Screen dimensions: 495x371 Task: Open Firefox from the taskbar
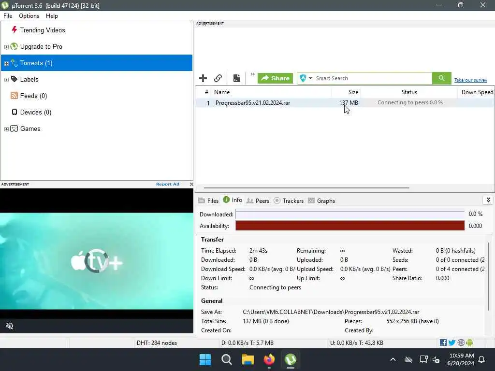click(x=269, y=359)
